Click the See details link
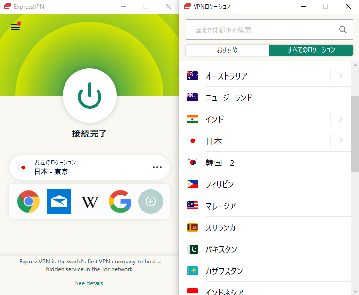Screen dimensions: 359x295 [x=89, y=283]
